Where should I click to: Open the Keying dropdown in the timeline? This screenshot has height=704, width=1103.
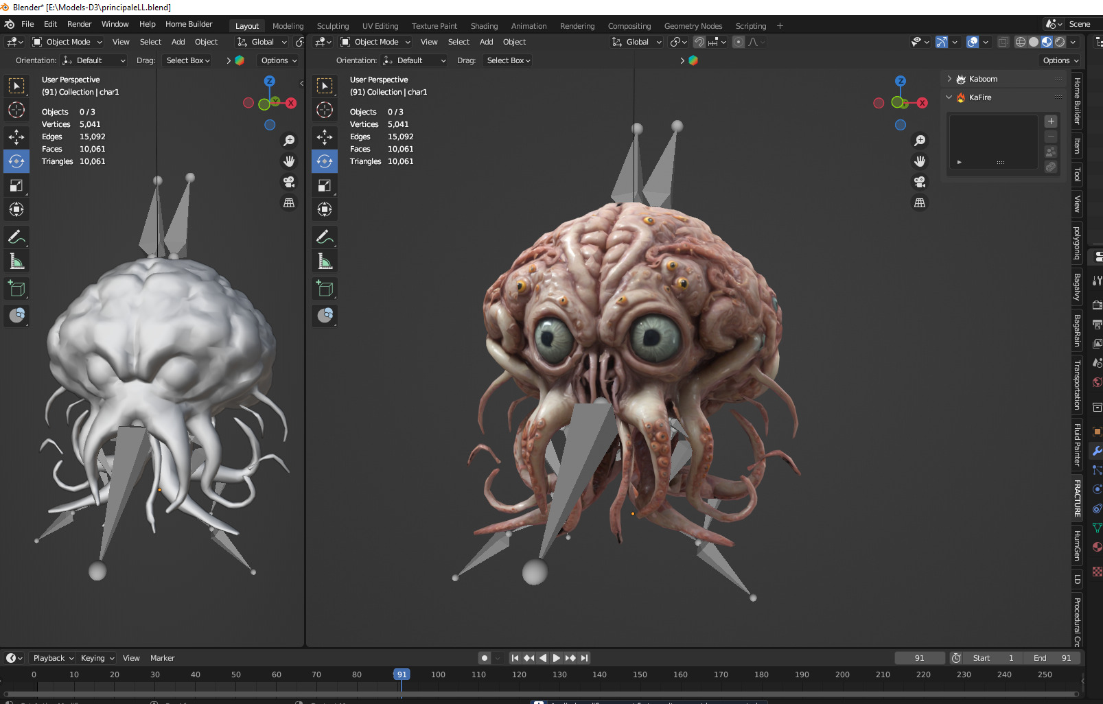coord(97,658)
